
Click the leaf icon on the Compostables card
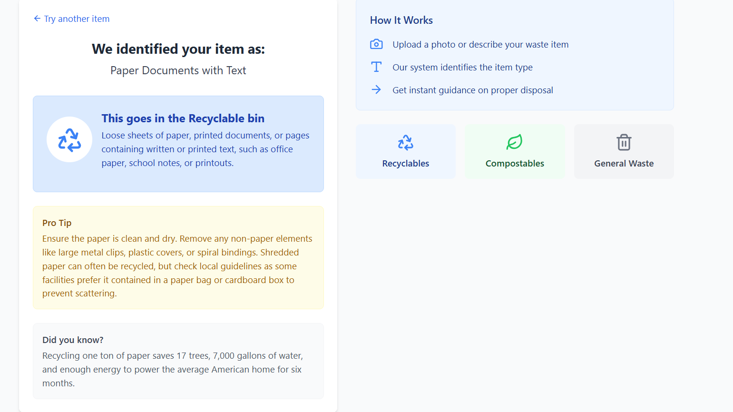pyautogui.click(x=515, y=142)
